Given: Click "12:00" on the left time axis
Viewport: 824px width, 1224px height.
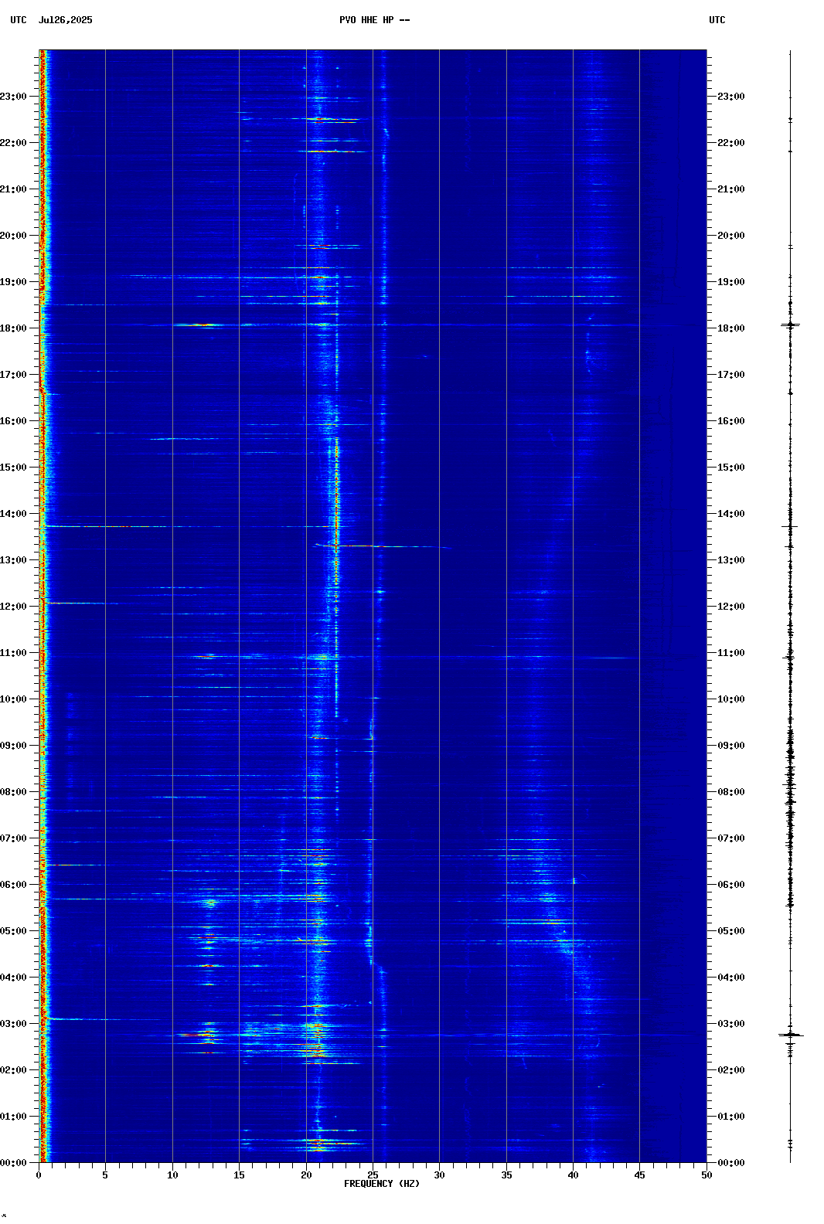Looking at the screenshot, I should (13, 607).
